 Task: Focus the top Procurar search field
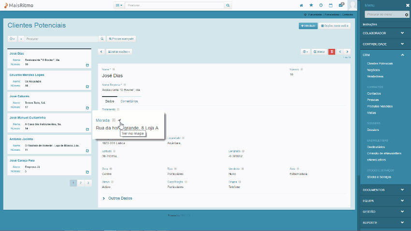coord(175,5)
